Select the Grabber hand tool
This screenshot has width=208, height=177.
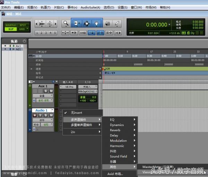click(x=97, y=24)
